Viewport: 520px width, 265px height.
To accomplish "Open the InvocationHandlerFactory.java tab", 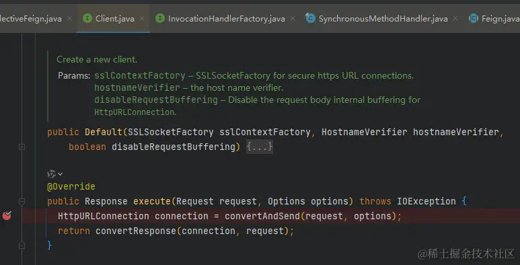I will click(227, 19).
